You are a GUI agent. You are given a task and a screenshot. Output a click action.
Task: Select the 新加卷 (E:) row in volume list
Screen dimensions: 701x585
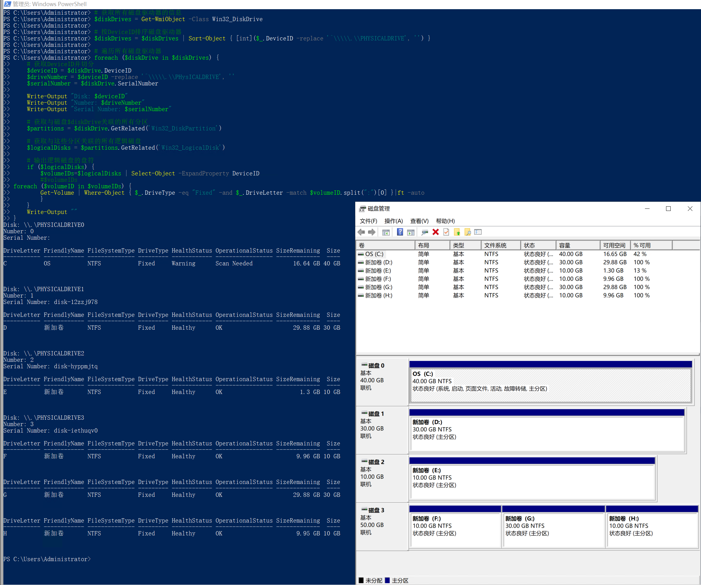coord(378,271)
